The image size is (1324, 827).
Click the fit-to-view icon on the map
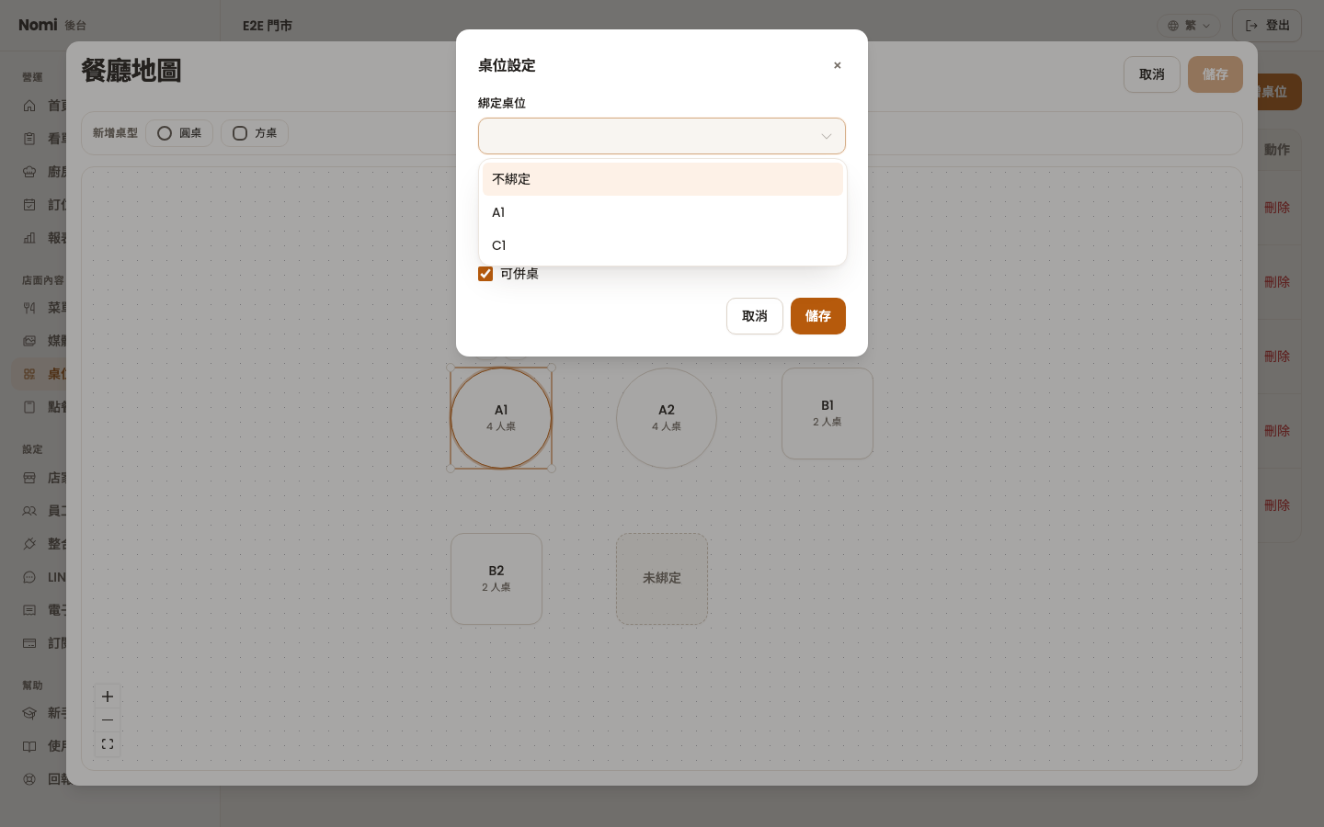coord(108,744)
